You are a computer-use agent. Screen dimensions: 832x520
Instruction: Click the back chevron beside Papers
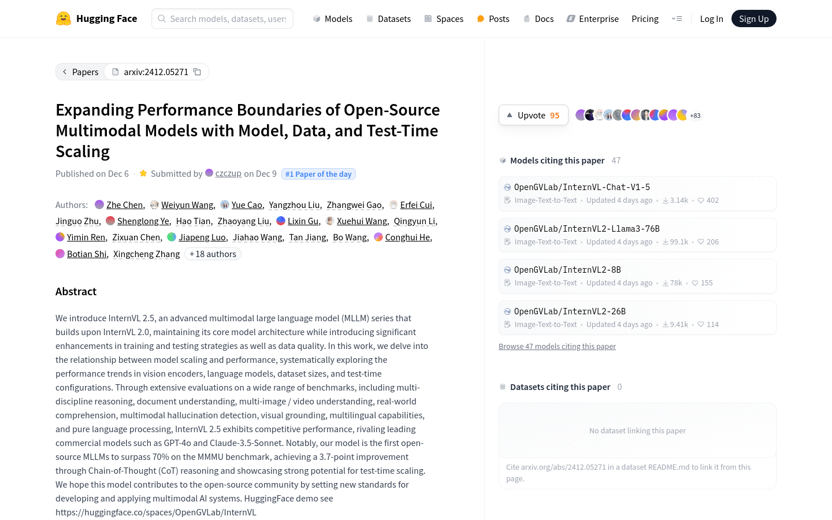(x=65, y=72)
